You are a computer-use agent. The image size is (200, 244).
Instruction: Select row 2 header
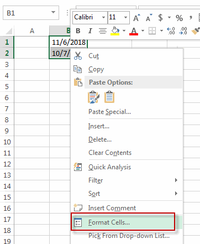pyautogui.click(x=7, y=53)
